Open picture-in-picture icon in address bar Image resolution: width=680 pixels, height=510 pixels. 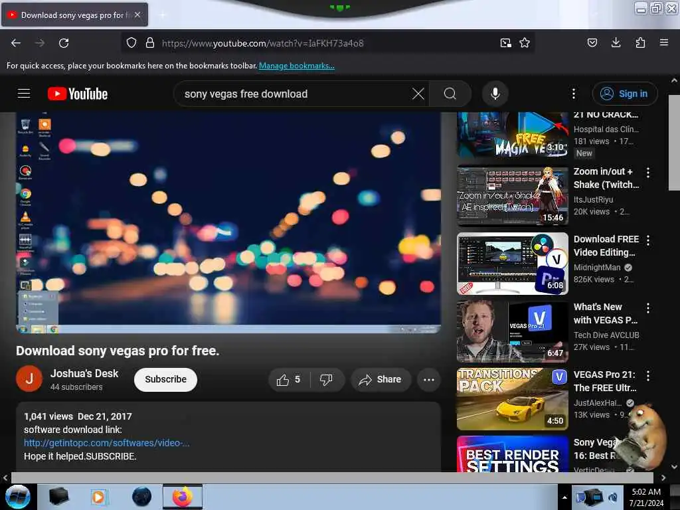coord(505,43)
